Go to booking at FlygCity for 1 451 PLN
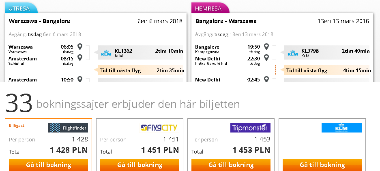 point(140,165)
